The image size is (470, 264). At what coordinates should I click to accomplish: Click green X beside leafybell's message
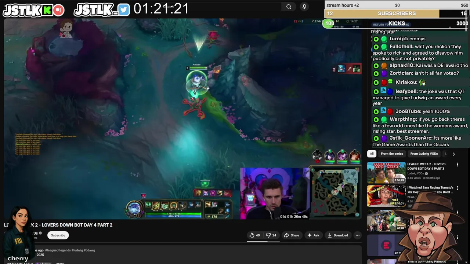pyautogui.click(x=376, y=92)
